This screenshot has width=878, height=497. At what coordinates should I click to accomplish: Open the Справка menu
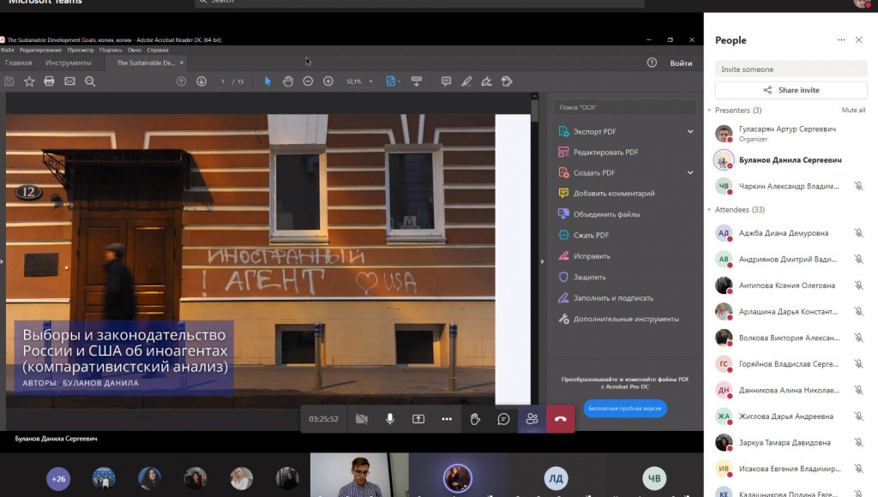[x=158, y=50]
